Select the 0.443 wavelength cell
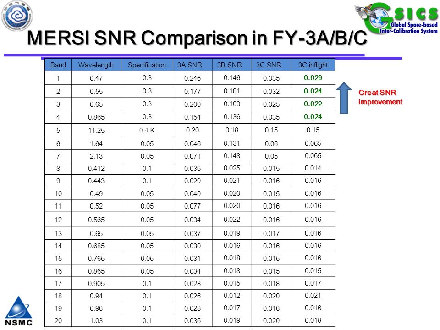Screen dimensions: 440x330 (96, 181)
